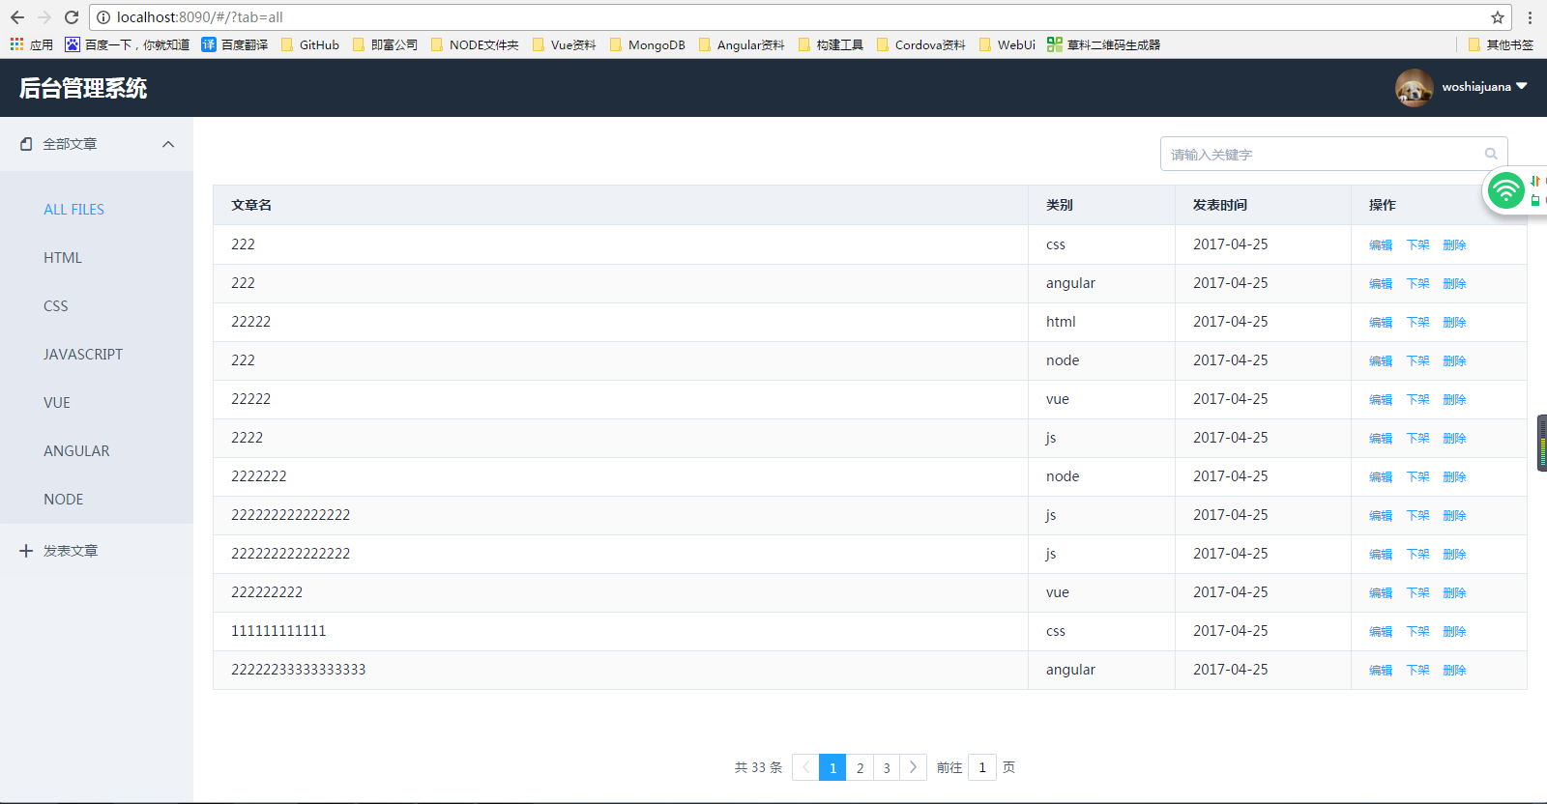Bookmark this page with the star icon
The image size is (1547, 804).
pyautogui.click(x=1498, y=17)
